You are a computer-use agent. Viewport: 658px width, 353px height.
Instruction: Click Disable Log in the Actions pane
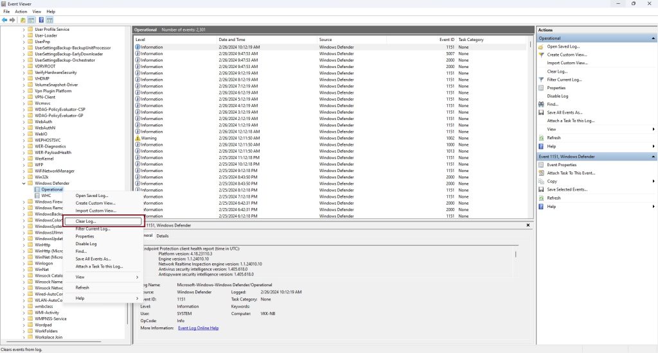pos(557,96)
